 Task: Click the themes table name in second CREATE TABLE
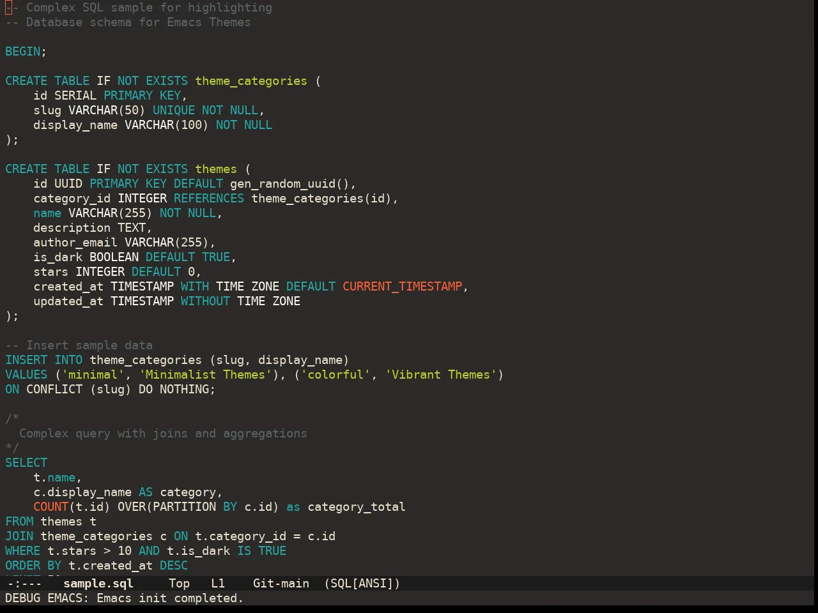tap(216, 169)
